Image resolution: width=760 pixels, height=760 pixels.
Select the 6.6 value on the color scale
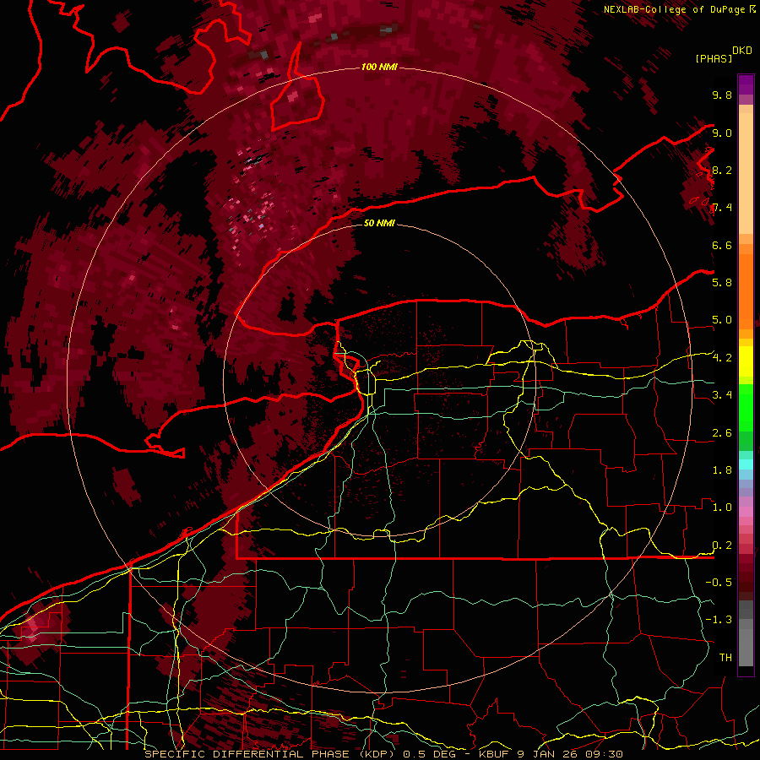722,245
